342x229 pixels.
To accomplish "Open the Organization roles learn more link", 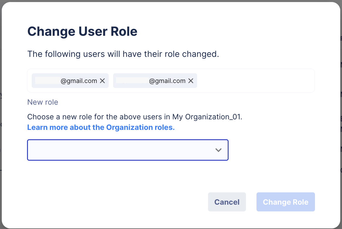I will click(101, 127).
